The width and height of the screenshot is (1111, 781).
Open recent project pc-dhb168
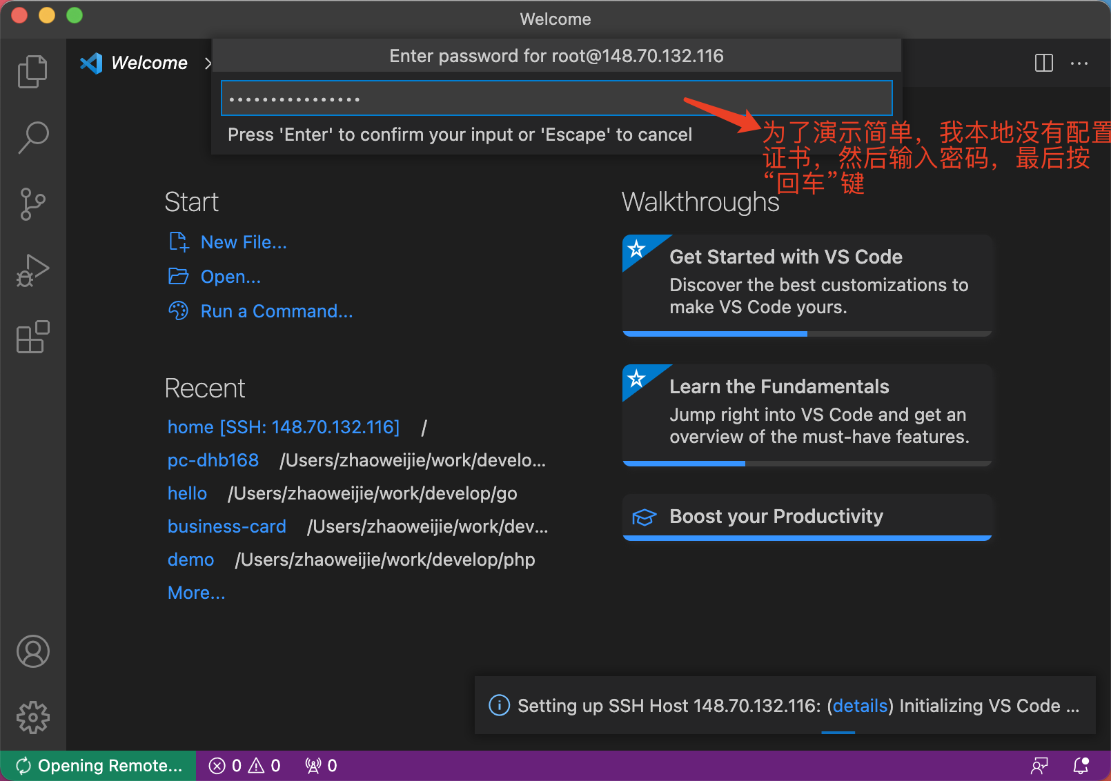213,460
